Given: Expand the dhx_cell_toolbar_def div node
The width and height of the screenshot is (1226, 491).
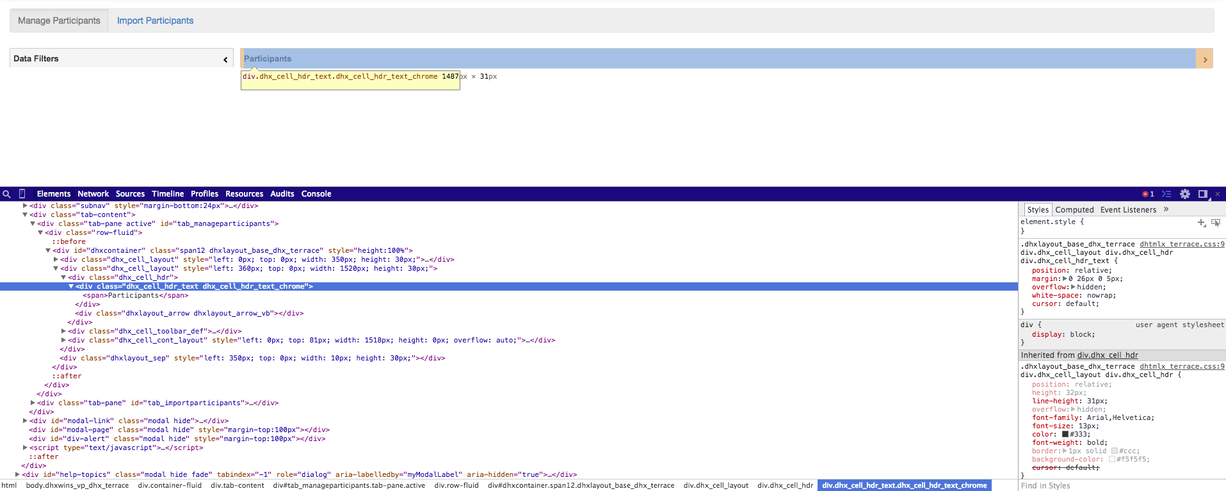Looking at the screenshot, I should click(63, 331).
